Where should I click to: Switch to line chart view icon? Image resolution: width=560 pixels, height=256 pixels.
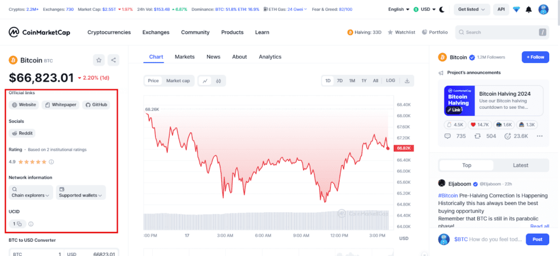pos(205,81)
